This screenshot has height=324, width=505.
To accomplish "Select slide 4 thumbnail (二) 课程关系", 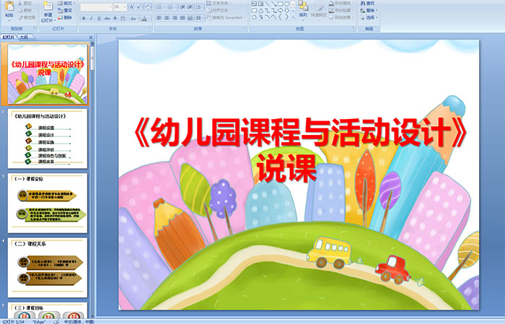I will (48, 268).
